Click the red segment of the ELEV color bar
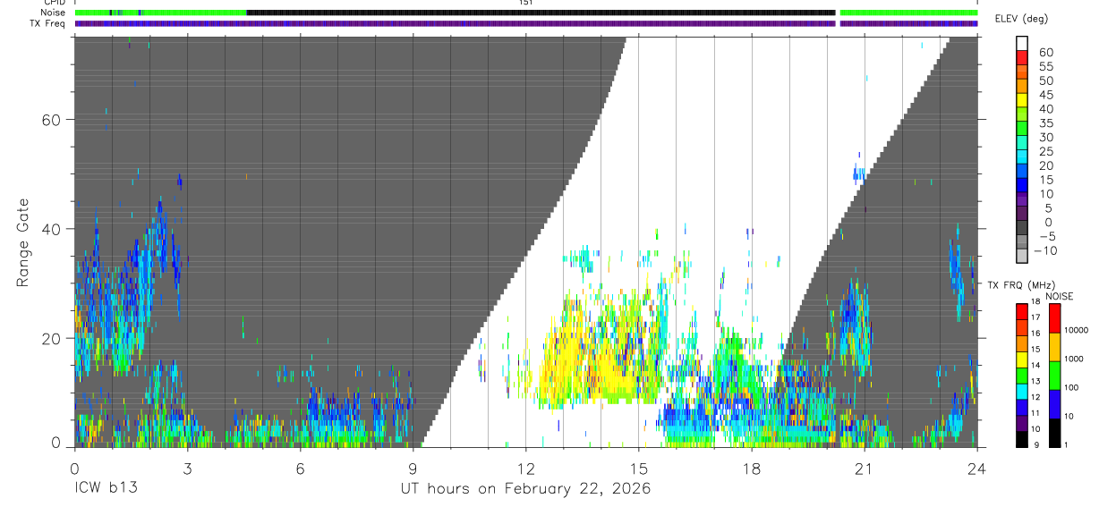Screen dimensions: 1099x507 (x=1022, y=57)
